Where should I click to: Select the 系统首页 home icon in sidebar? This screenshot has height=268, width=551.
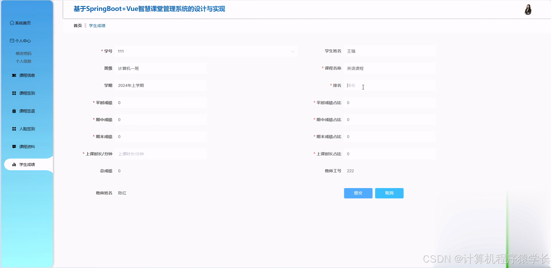tap(12, 22)
